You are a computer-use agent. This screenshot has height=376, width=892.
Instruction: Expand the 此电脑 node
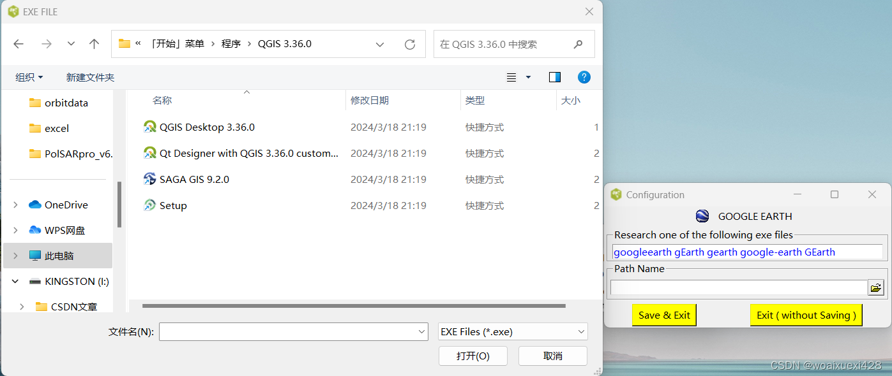(15, 256)
